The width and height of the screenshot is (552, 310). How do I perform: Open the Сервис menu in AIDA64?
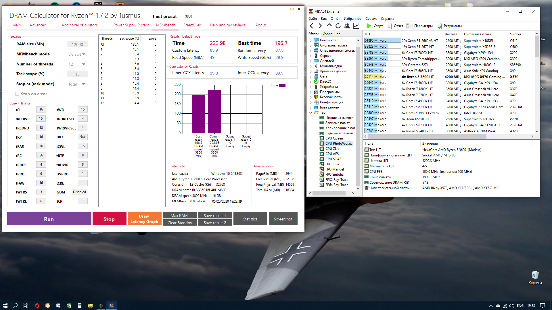(x=371, y=19)
